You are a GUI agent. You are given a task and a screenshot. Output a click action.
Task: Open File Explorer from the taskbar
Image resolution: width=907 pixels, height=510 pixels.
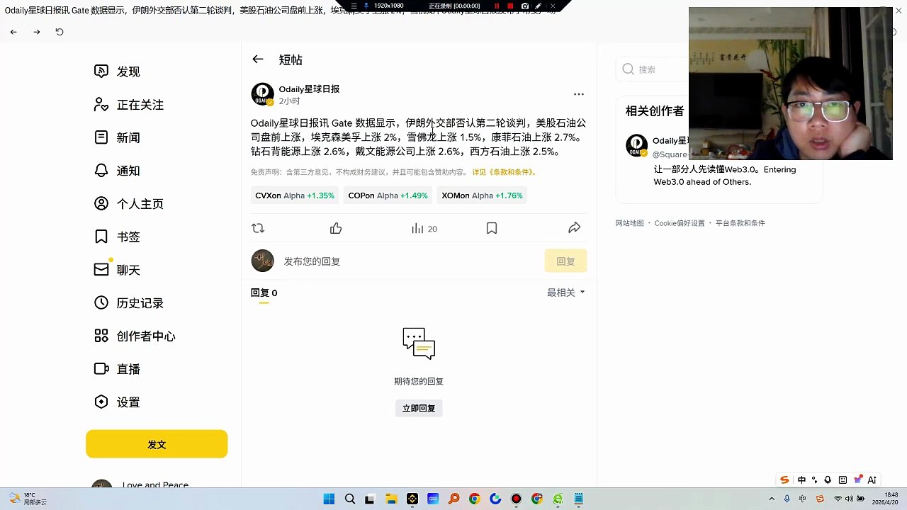click(x=391, y=499)
